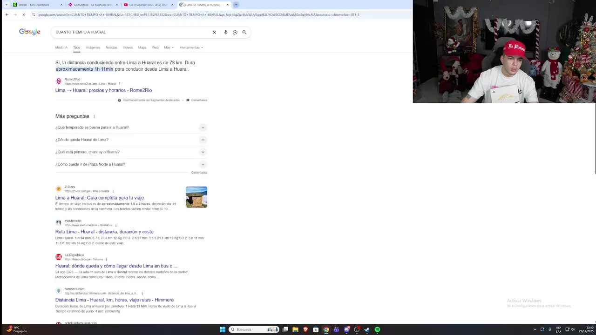Open the Herramientas dropdown
Image resolution: width=596 pixels, height=335 pixels.
[x=191, y=47]
